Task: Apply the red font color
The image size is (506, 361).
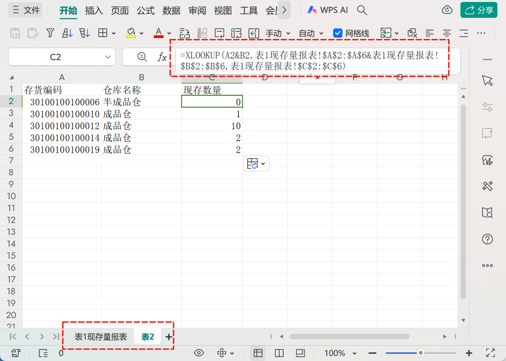Action: pyautogui.click(x=159, y=33)
